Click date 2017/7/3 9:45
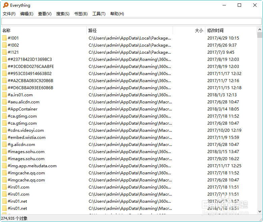 pyautogui.click(x=221, y=52)
